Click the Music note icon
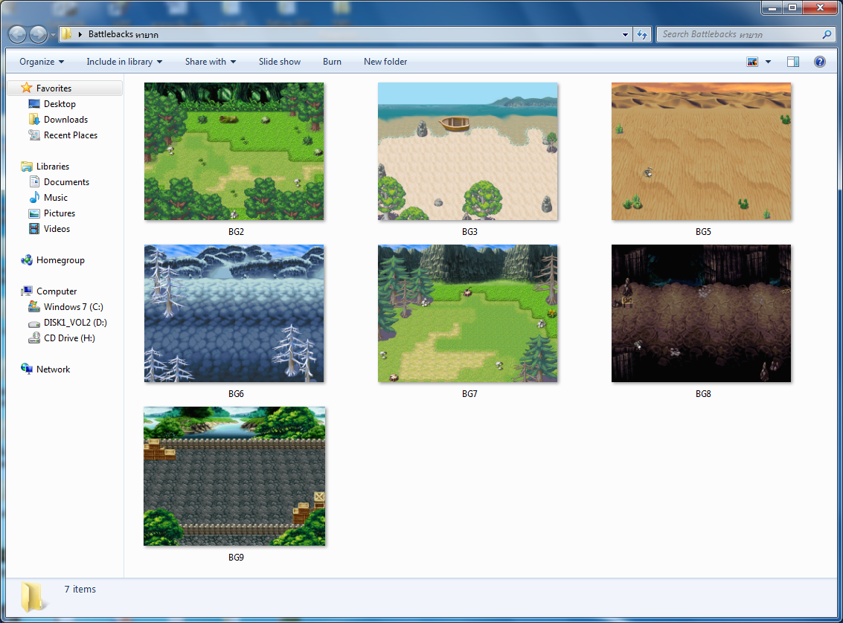This screenshot has width=843, height=623. (x=34, y=197)
